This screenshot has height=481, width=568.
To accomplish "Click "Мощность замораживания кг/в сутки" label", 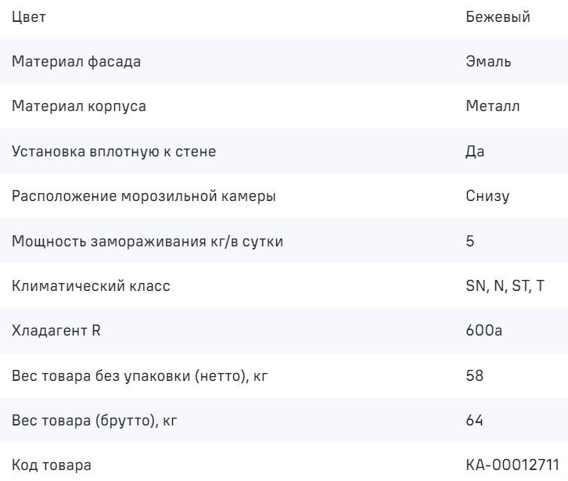I will 147,241.
